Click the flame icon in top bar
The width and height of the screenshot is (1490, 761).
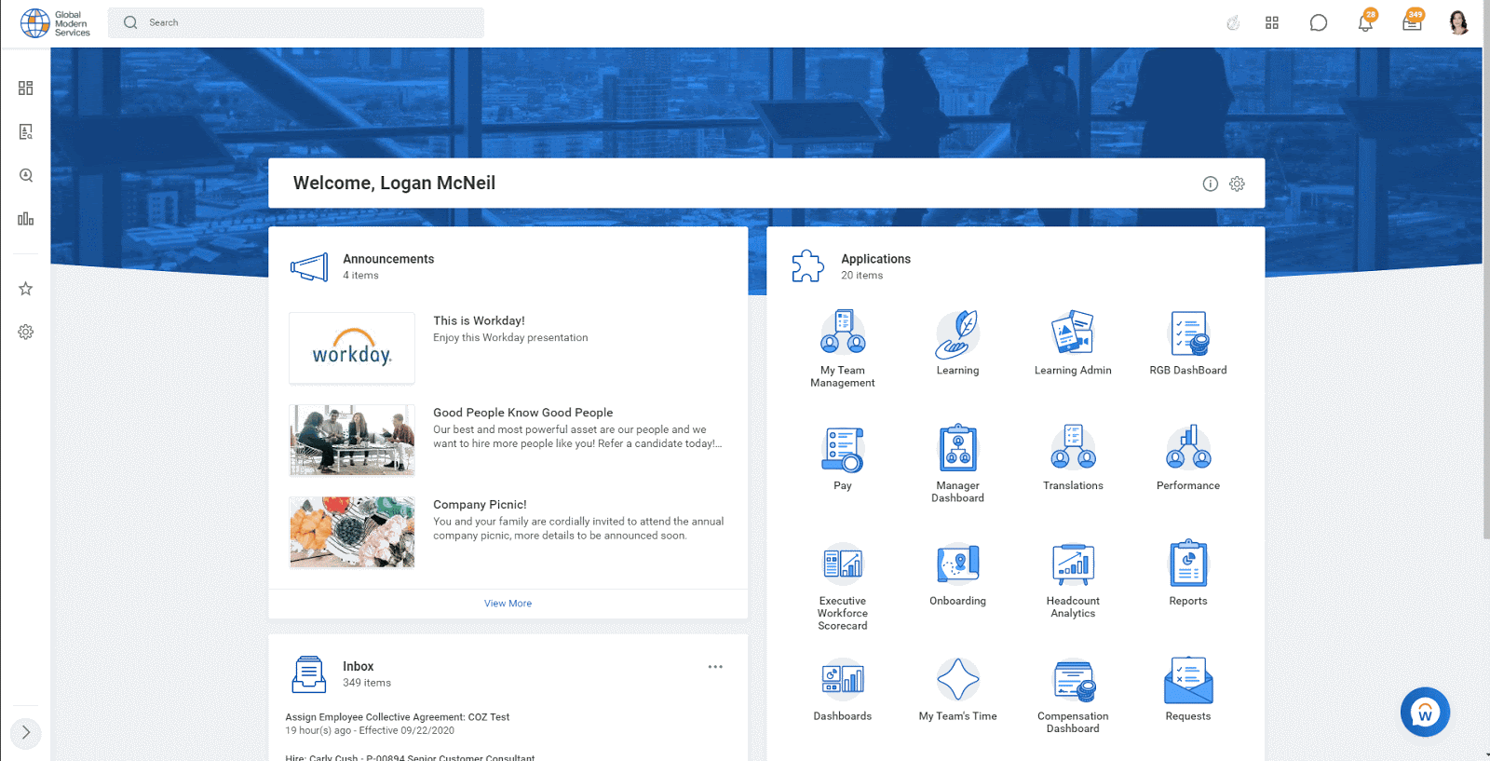pos(1233,22)
